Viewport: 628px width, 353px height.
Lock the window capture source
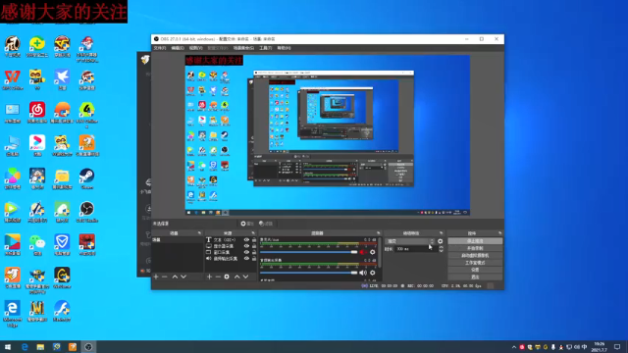click(254, 253)
